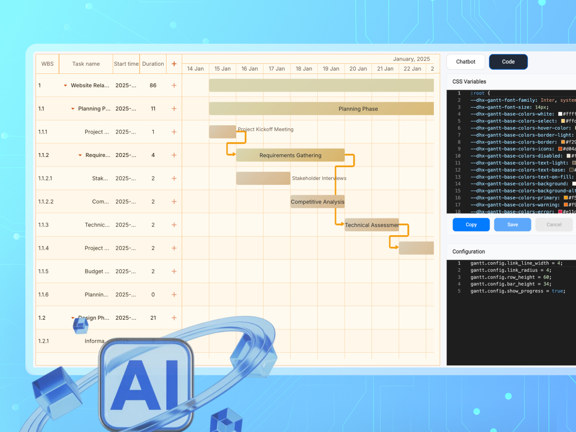Click the plus icon in row 1.1.1
576x432 pixels.
[x=174, y=132]
